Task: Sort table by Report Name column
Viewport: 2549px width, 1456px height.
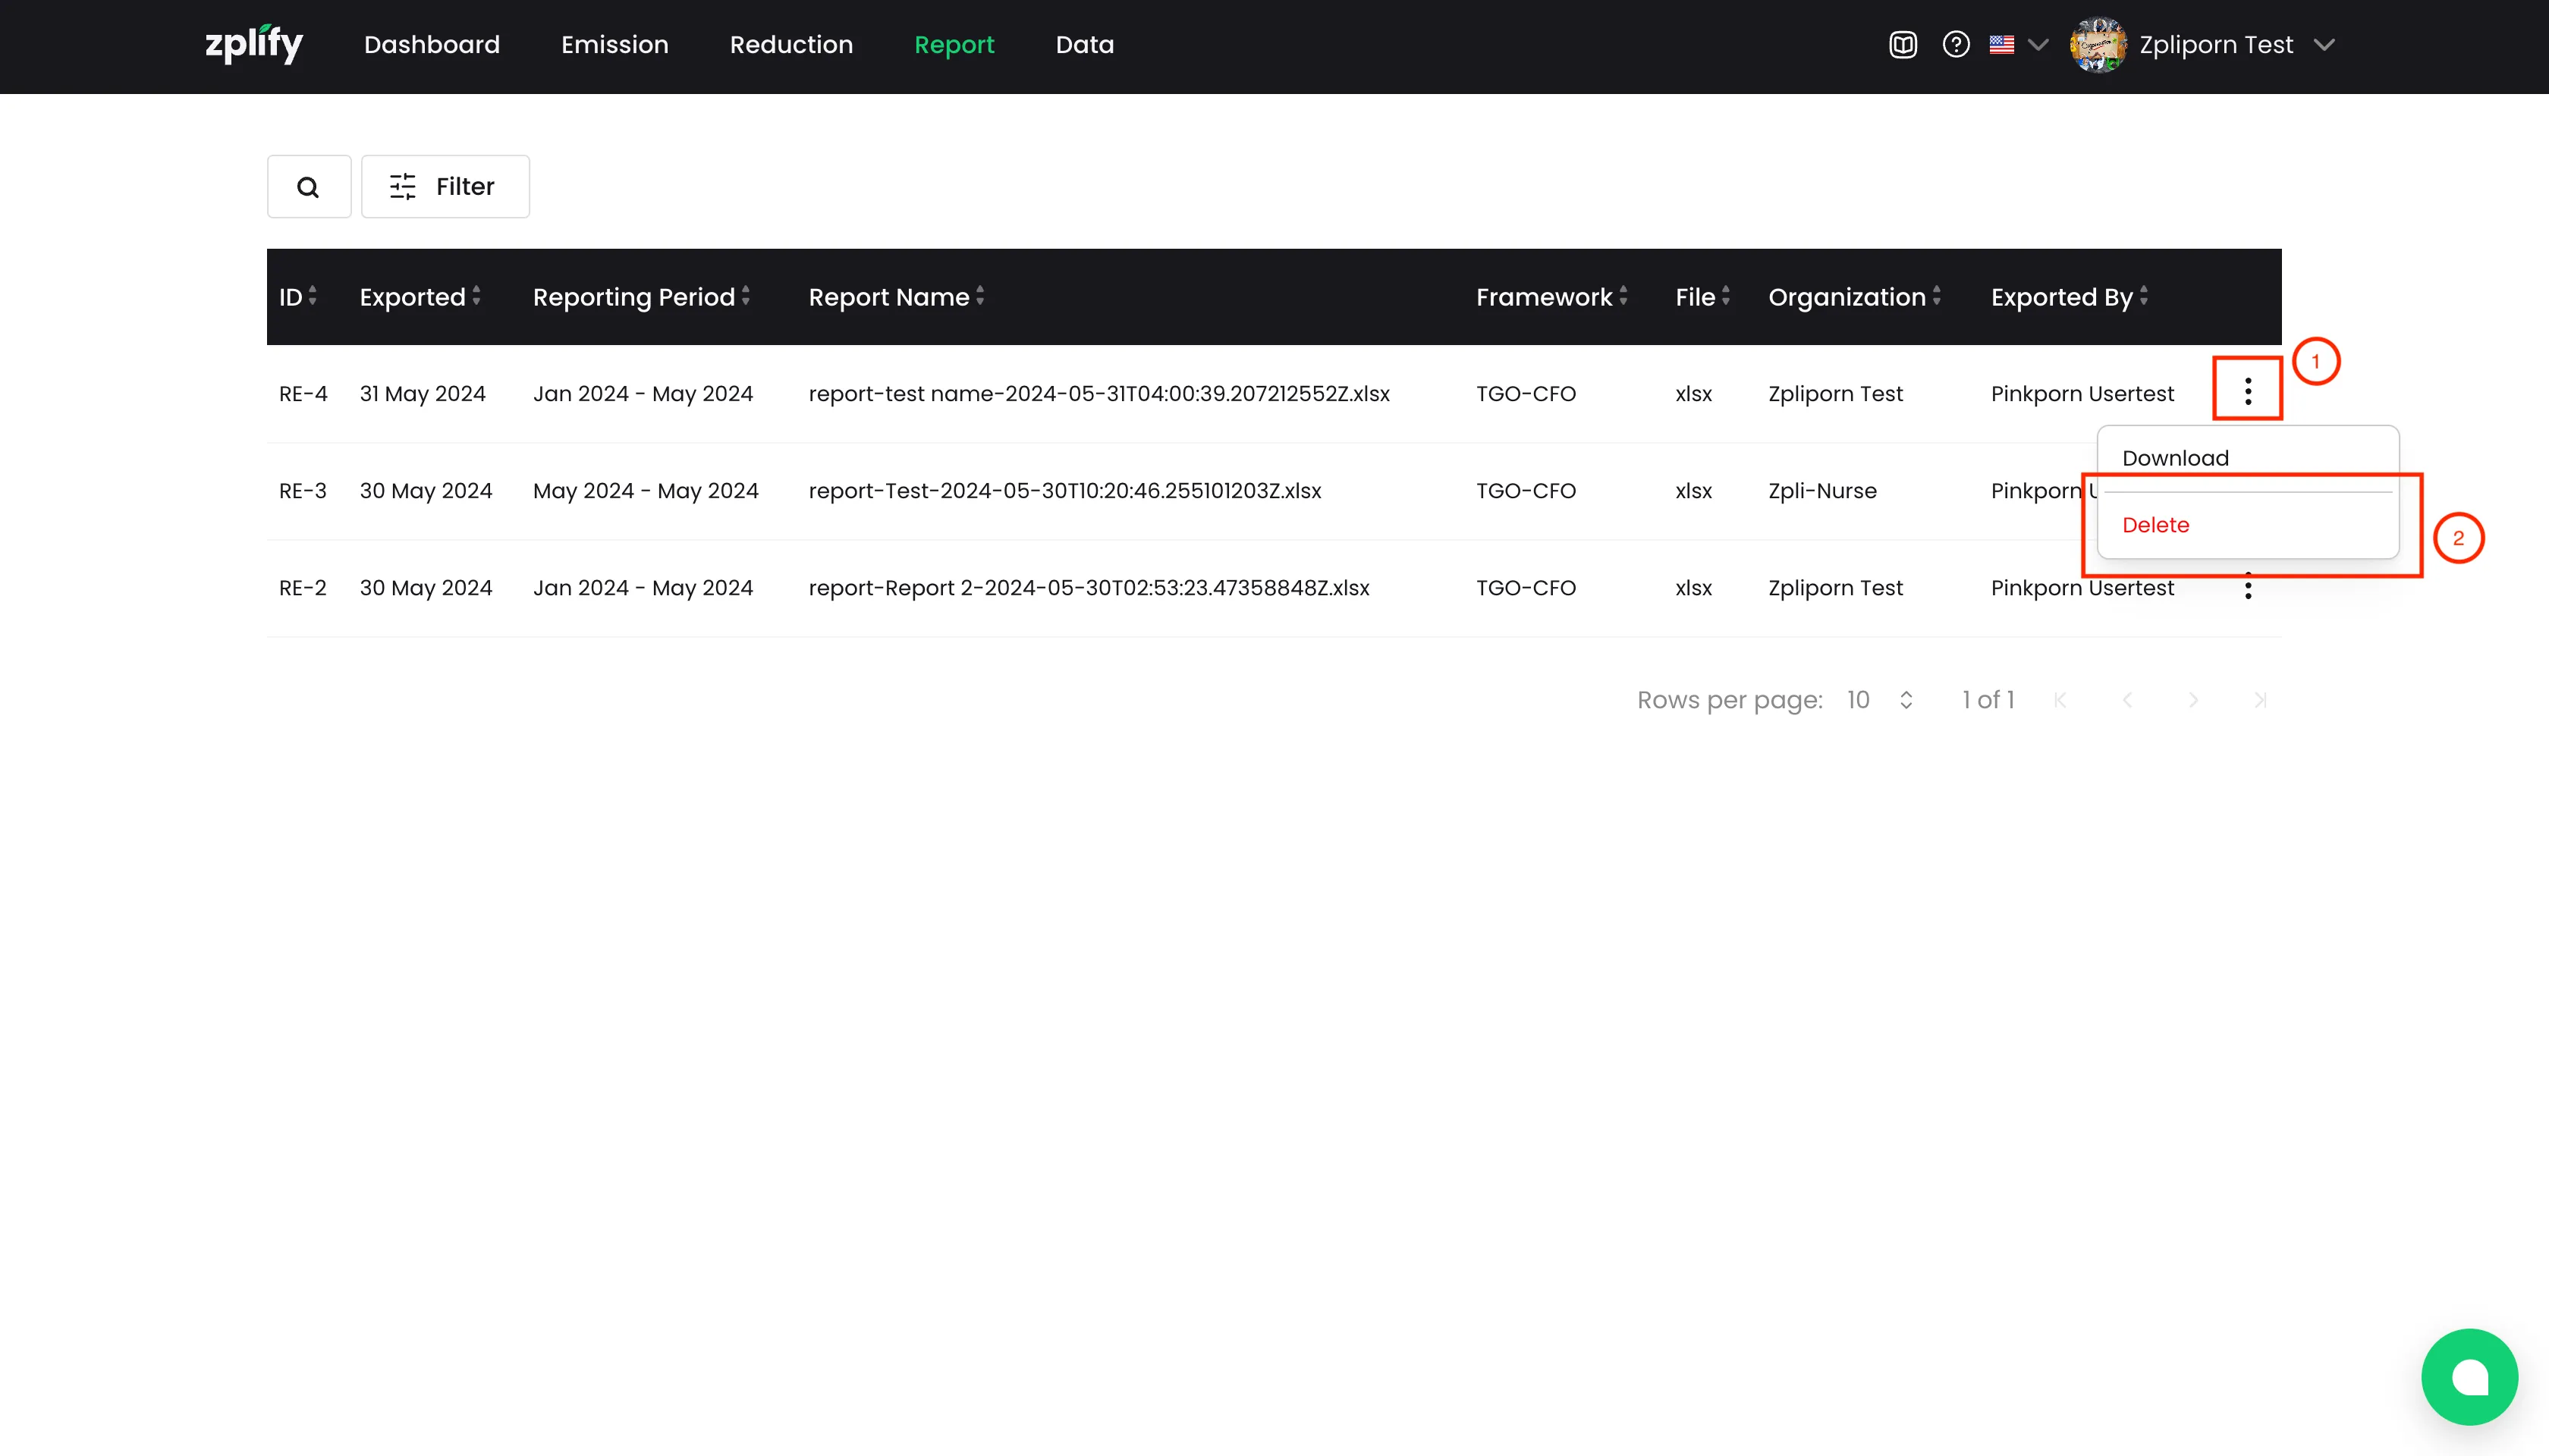Action: tap(979, 296)
